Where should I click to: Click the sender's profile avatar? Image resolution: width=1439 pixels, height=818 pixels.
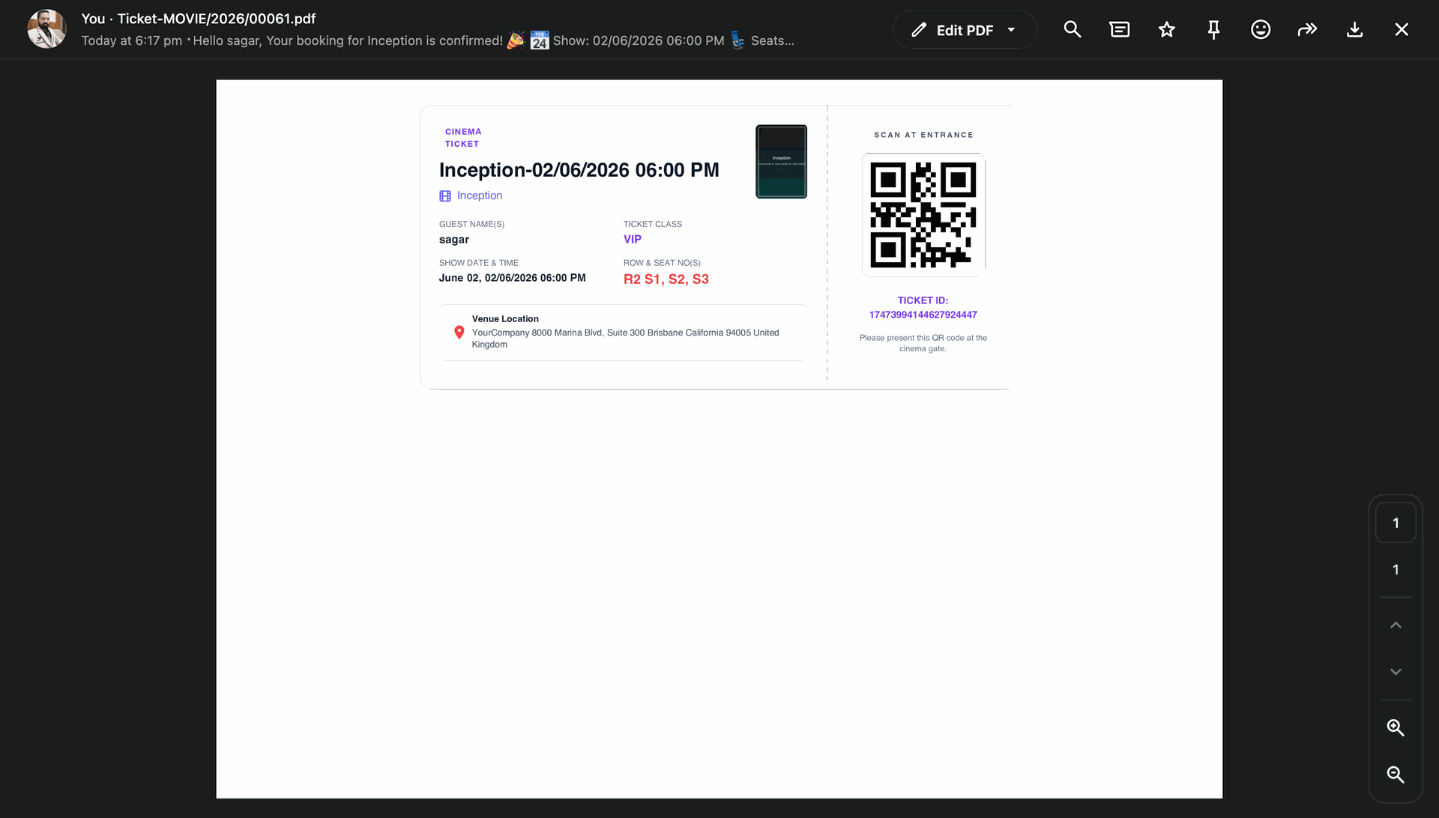tap(47, 29)
